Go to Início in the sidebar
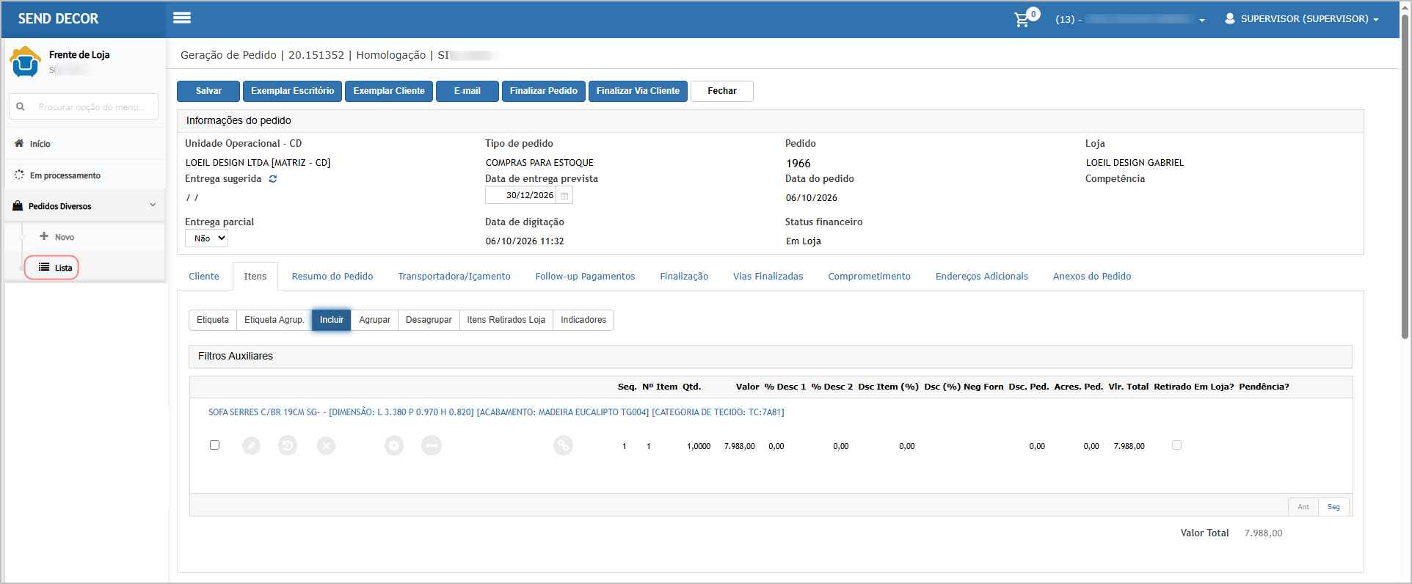The height and width of the screenshot is (584, 1412). pyautogui.click(x=40, y=144)
